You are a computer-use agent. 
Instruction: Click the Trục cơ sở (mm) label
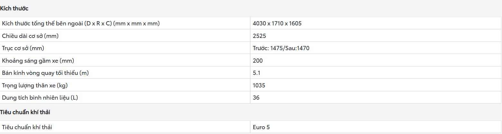point(23,48)
